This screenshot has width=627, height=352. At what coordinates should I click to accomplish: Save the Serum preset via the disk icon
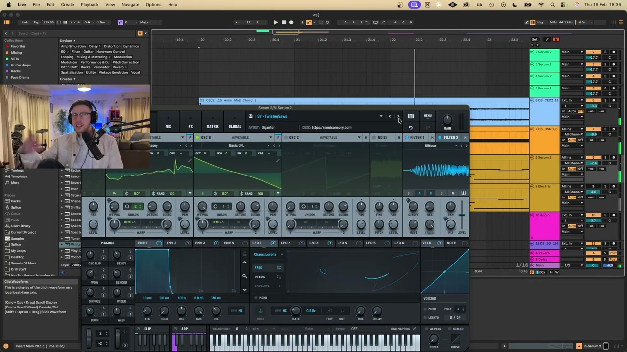[251, 116]
